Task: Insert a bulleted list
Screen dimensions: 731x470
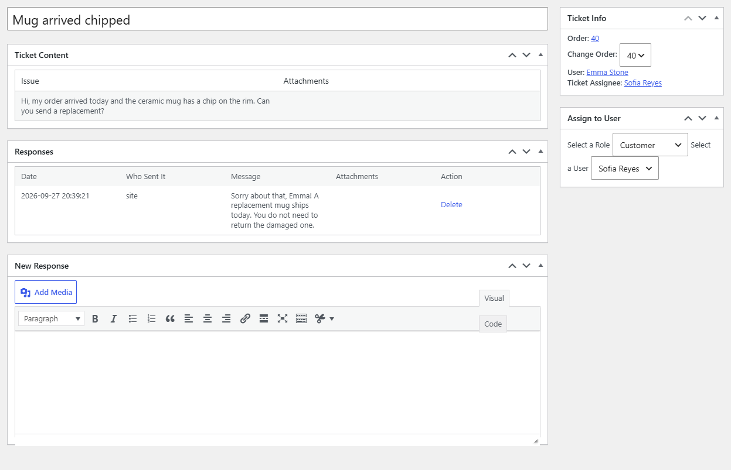Action: 132,318
